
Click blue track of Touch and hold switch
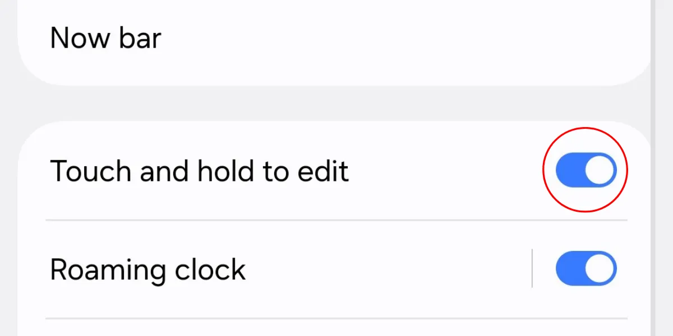point(568,170)
